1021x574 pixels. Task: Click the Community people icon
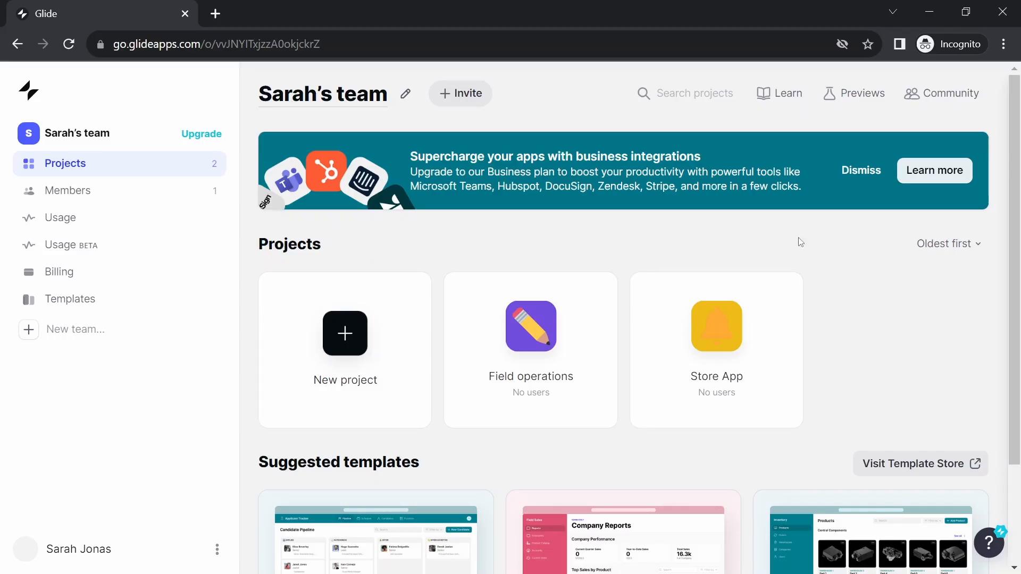click(x=911, y=93)
